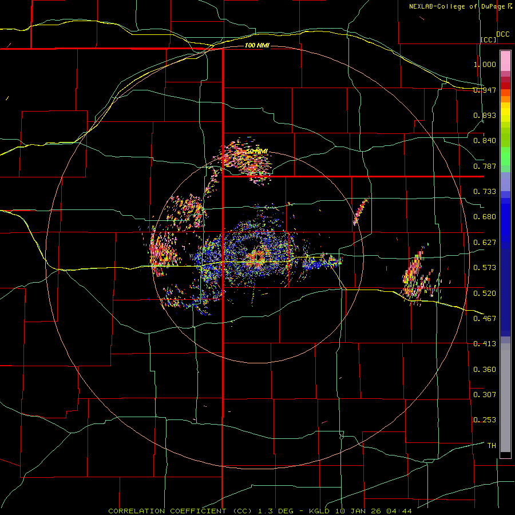The height and width of the screenshot is (515, 515).
Task: Click the 0.573 scale value
Action: [x=485, y=267]
